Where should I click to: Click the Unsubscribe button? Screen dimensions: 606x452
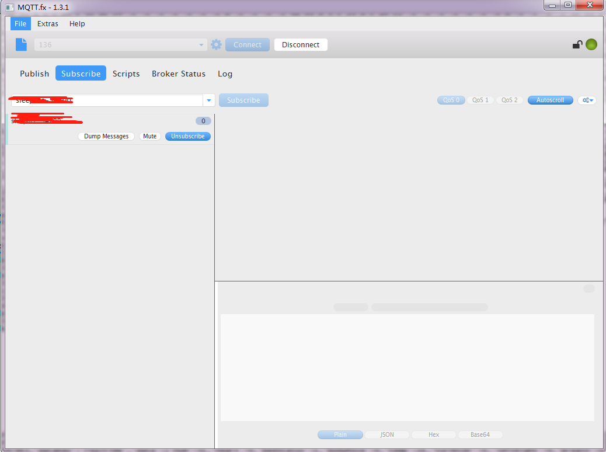pos(188,136)
